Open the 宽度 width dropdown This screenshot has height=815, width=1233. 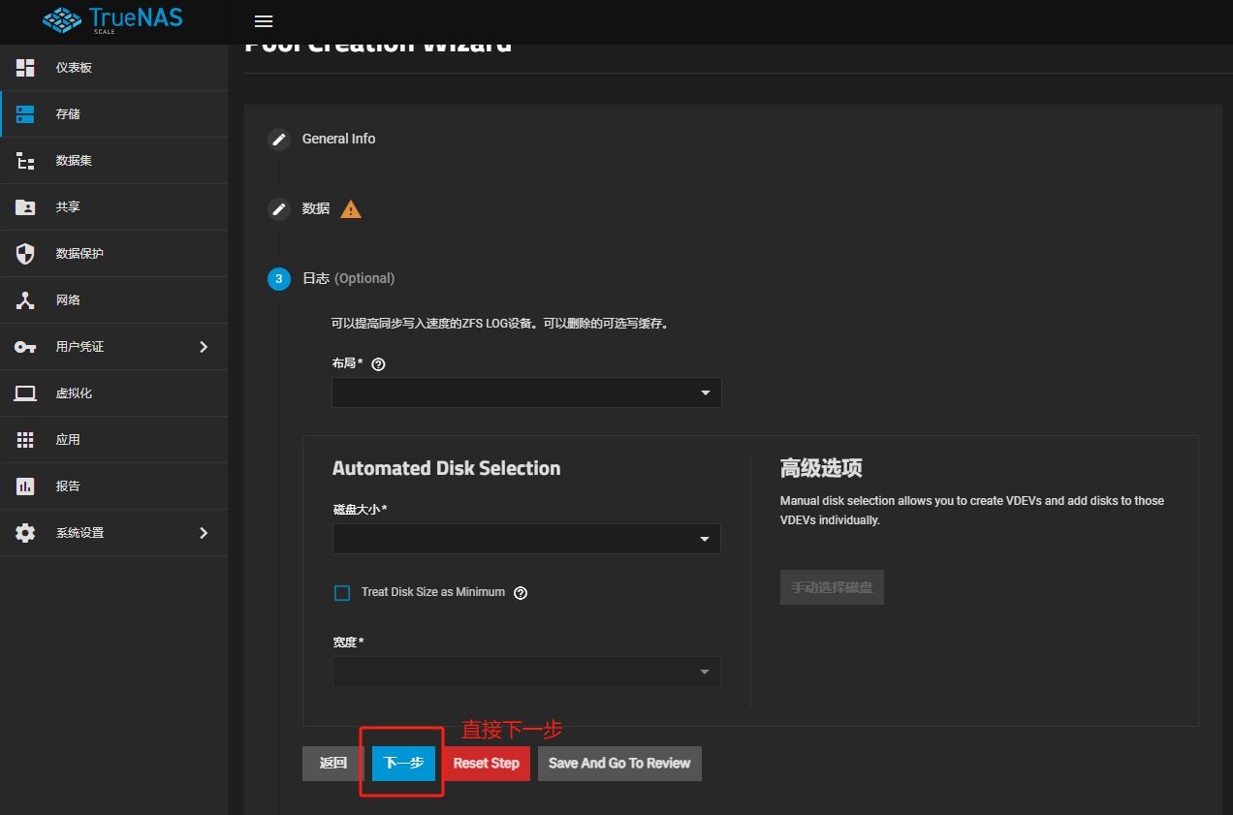tap(526, 672)
